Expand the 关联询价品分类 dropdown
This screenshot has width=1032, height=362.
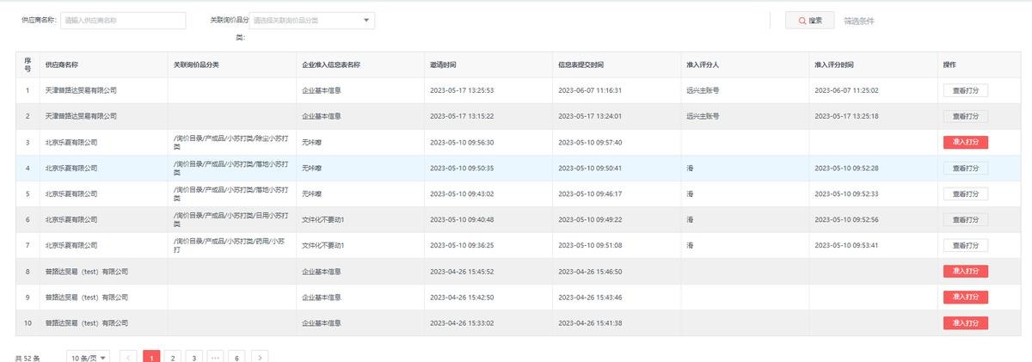(311, 21)
